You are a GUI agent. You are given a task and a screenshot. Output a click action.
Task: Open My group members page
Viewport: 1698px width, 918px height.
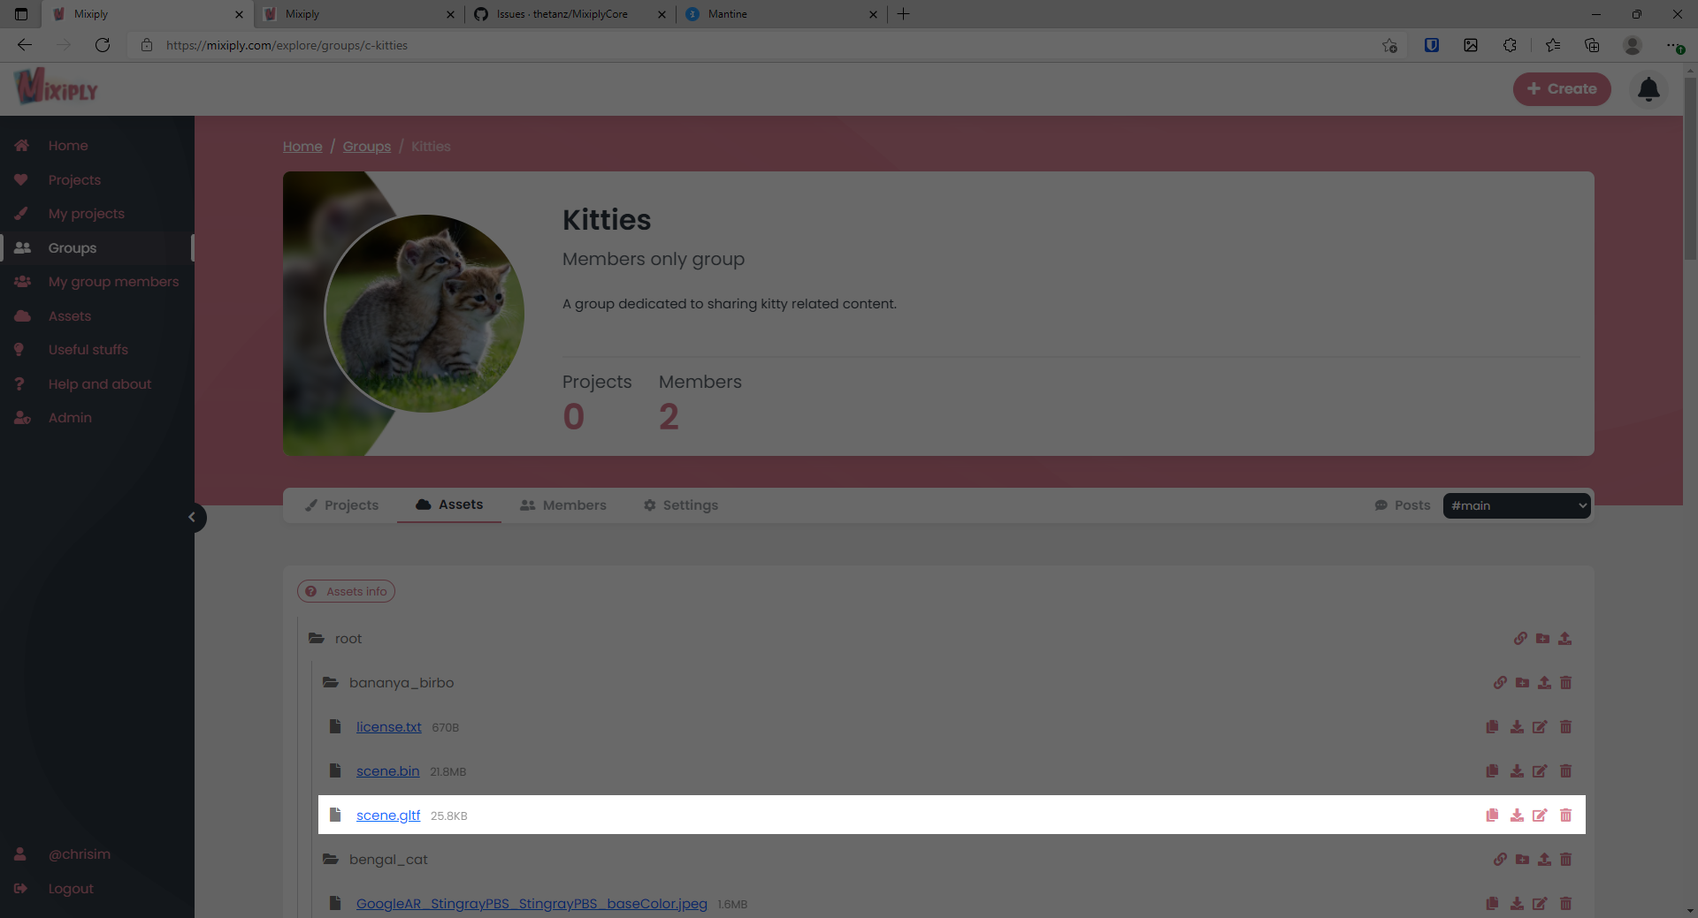click(x=113, y=282)
